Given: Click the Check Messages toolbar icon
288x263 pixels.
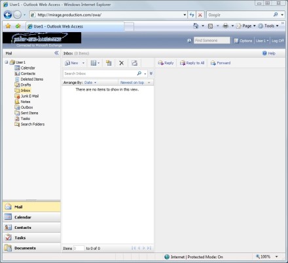Looking at the screenshot, I should 134,63.
